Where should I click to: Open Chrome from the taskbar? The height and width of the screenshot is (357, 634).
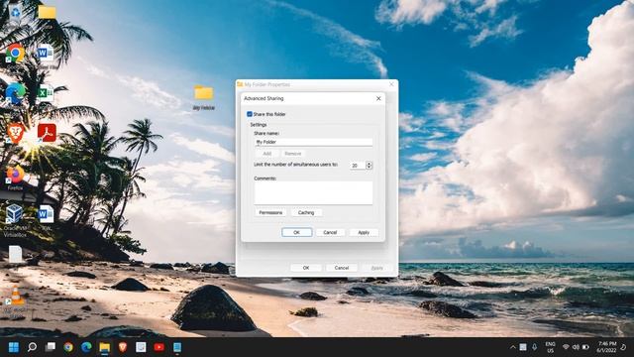(x=68, y=347)
